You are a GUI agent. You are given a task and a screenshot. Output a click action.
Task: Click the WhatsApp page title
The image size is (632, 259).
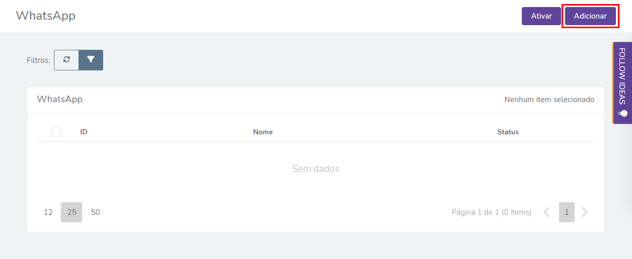click(46, 16)
